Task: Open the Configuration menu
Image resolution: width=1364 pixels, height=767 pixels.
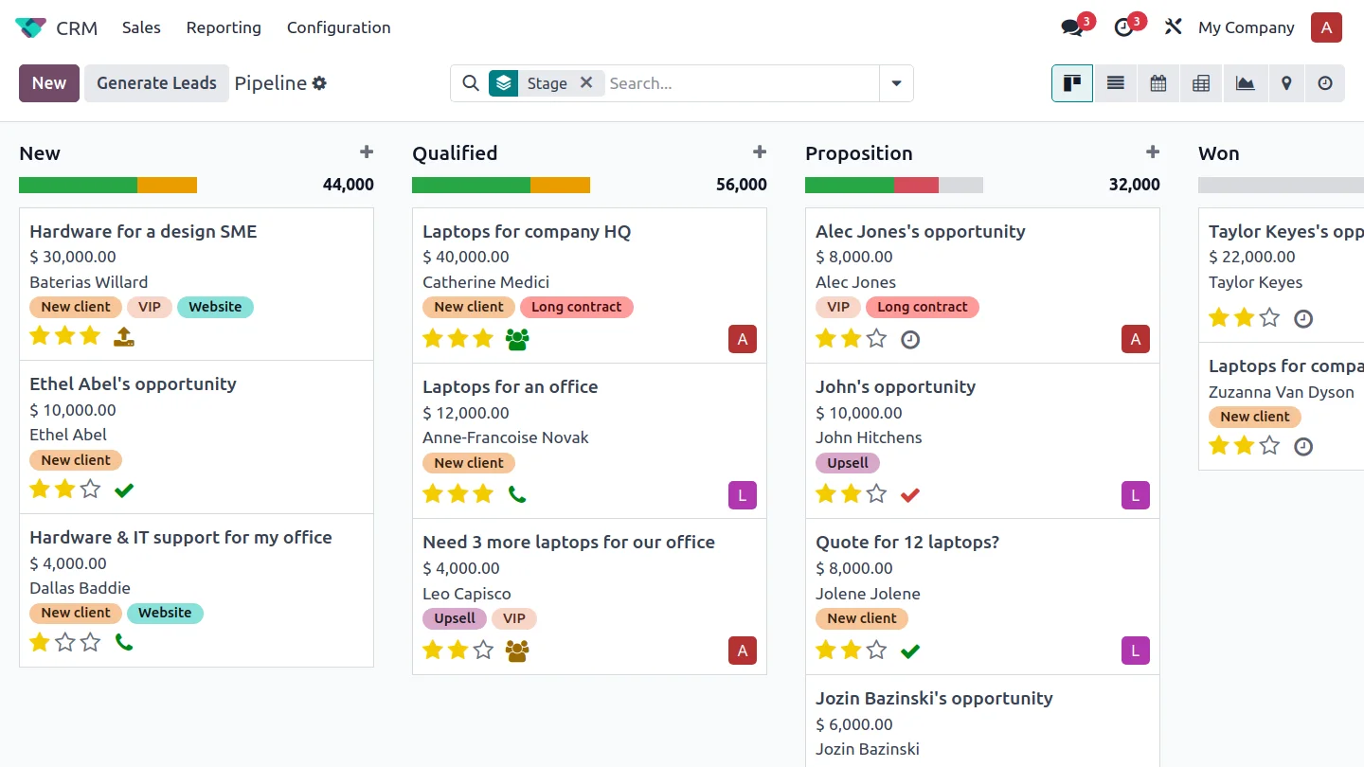Action: point(338,27)
